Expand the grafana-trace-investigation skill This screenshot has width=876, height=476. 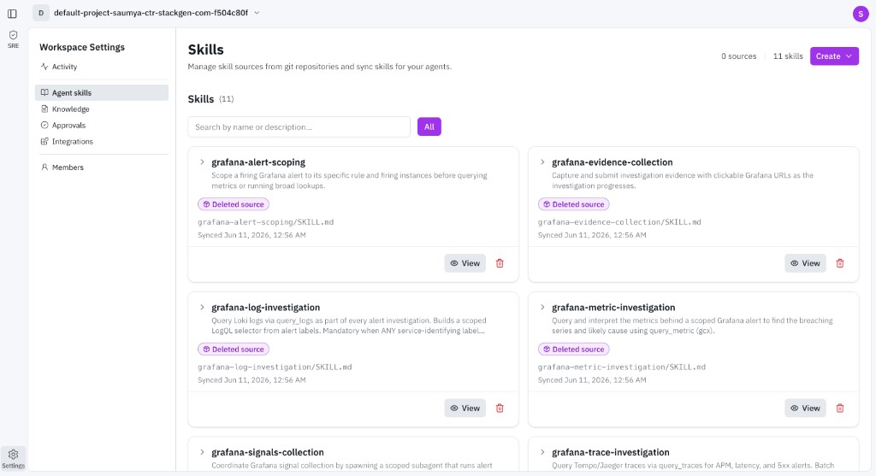542,453
